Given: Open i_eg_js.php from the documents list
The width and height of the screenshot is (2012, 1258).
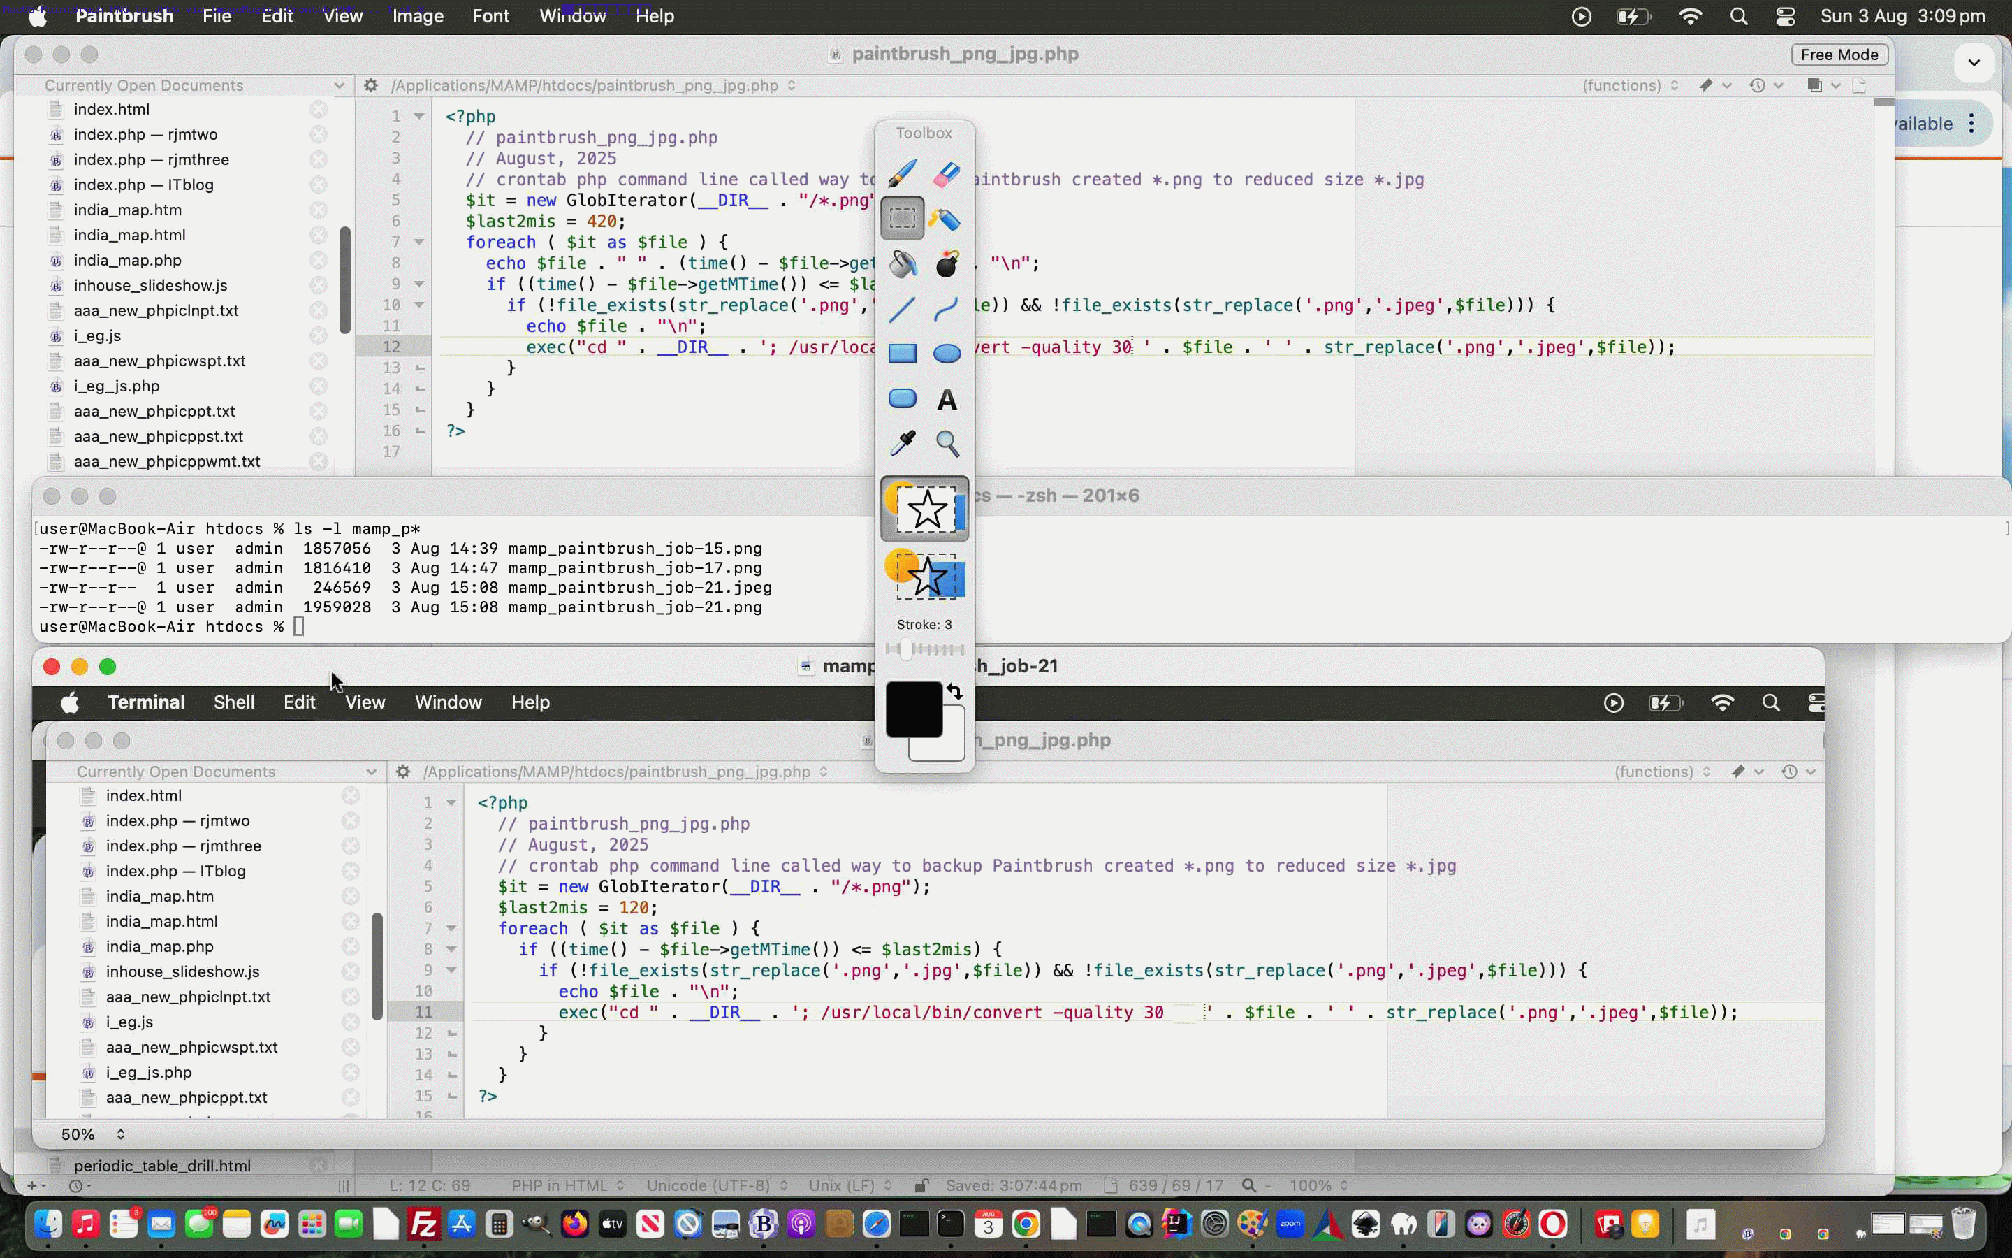Looking at the screenshot, I should [x=117, y=386].
